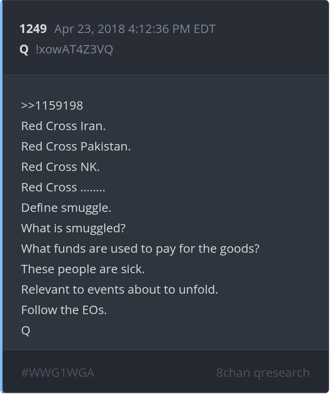This screenshot has height=394, width=330.
Task: Click 'These people are sick.' line
Action: (83, 269)
